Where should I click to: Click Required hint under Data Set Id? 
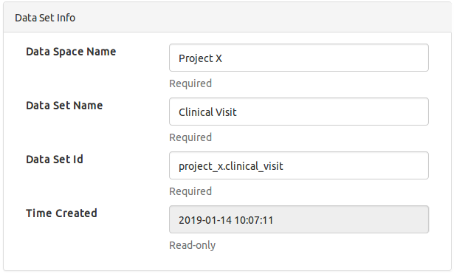click(x=190, y=191)
